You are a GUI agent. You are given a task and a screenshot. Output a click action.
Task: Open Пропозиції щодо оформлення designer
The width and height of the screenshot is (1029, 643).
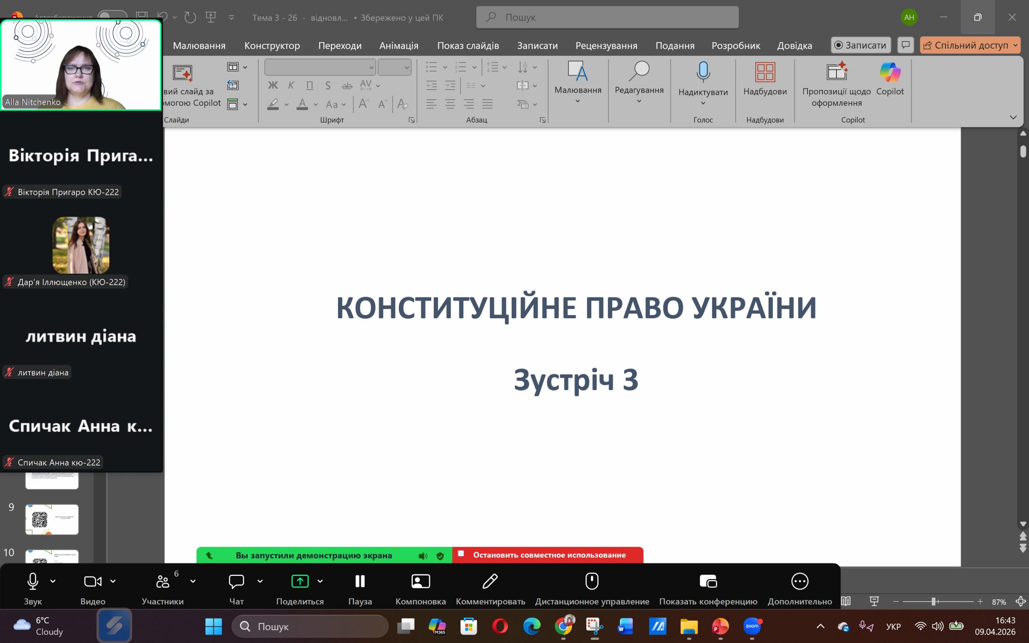point(836,84)
